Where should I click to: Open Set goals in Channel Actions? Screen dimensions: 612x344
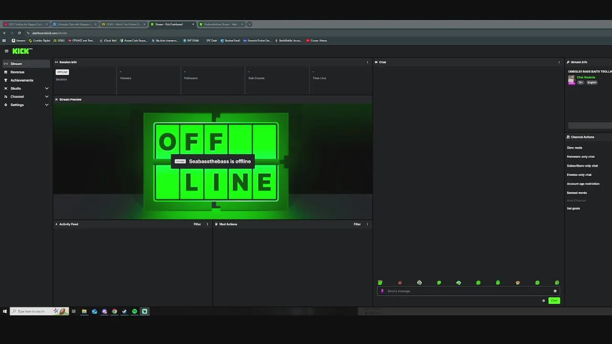[573, 208]
